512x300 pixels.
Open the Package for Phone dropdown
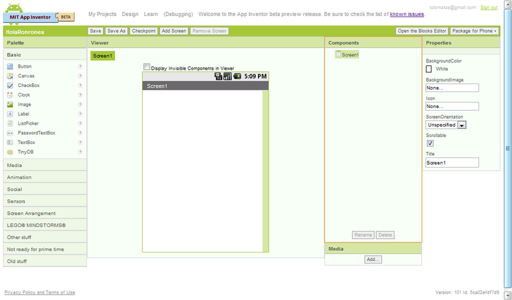click(x=474, y=31)
